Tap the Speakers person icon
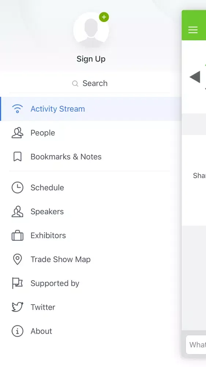Viewport: 206px width, 367px height. pyautogui.click(x=18, y=211)
